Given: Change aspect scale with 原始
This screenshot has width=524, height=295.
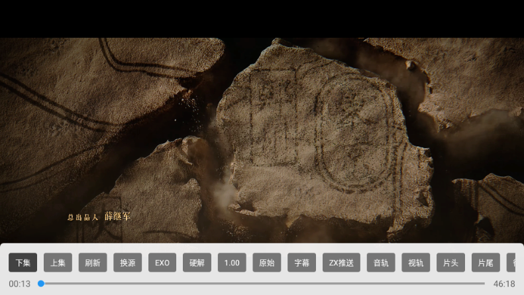Looking at the screenshot, I should [267, 263].
